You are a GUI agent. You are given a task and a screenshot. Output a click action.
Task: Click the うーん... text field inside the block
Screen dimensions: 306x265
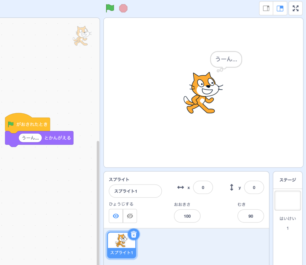tap(30, 138)
